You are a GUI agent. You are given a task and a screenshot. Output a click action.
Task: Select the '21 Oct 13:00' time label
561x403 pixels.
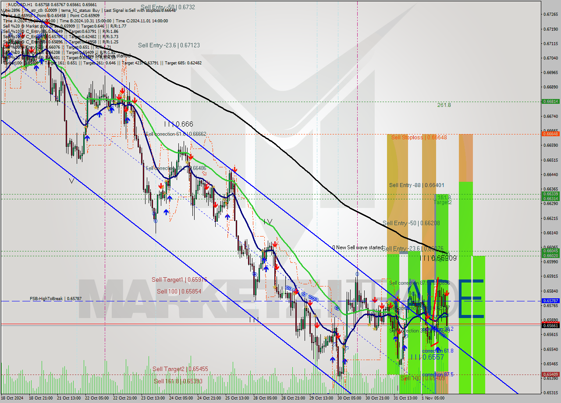(x=68, y=398)
